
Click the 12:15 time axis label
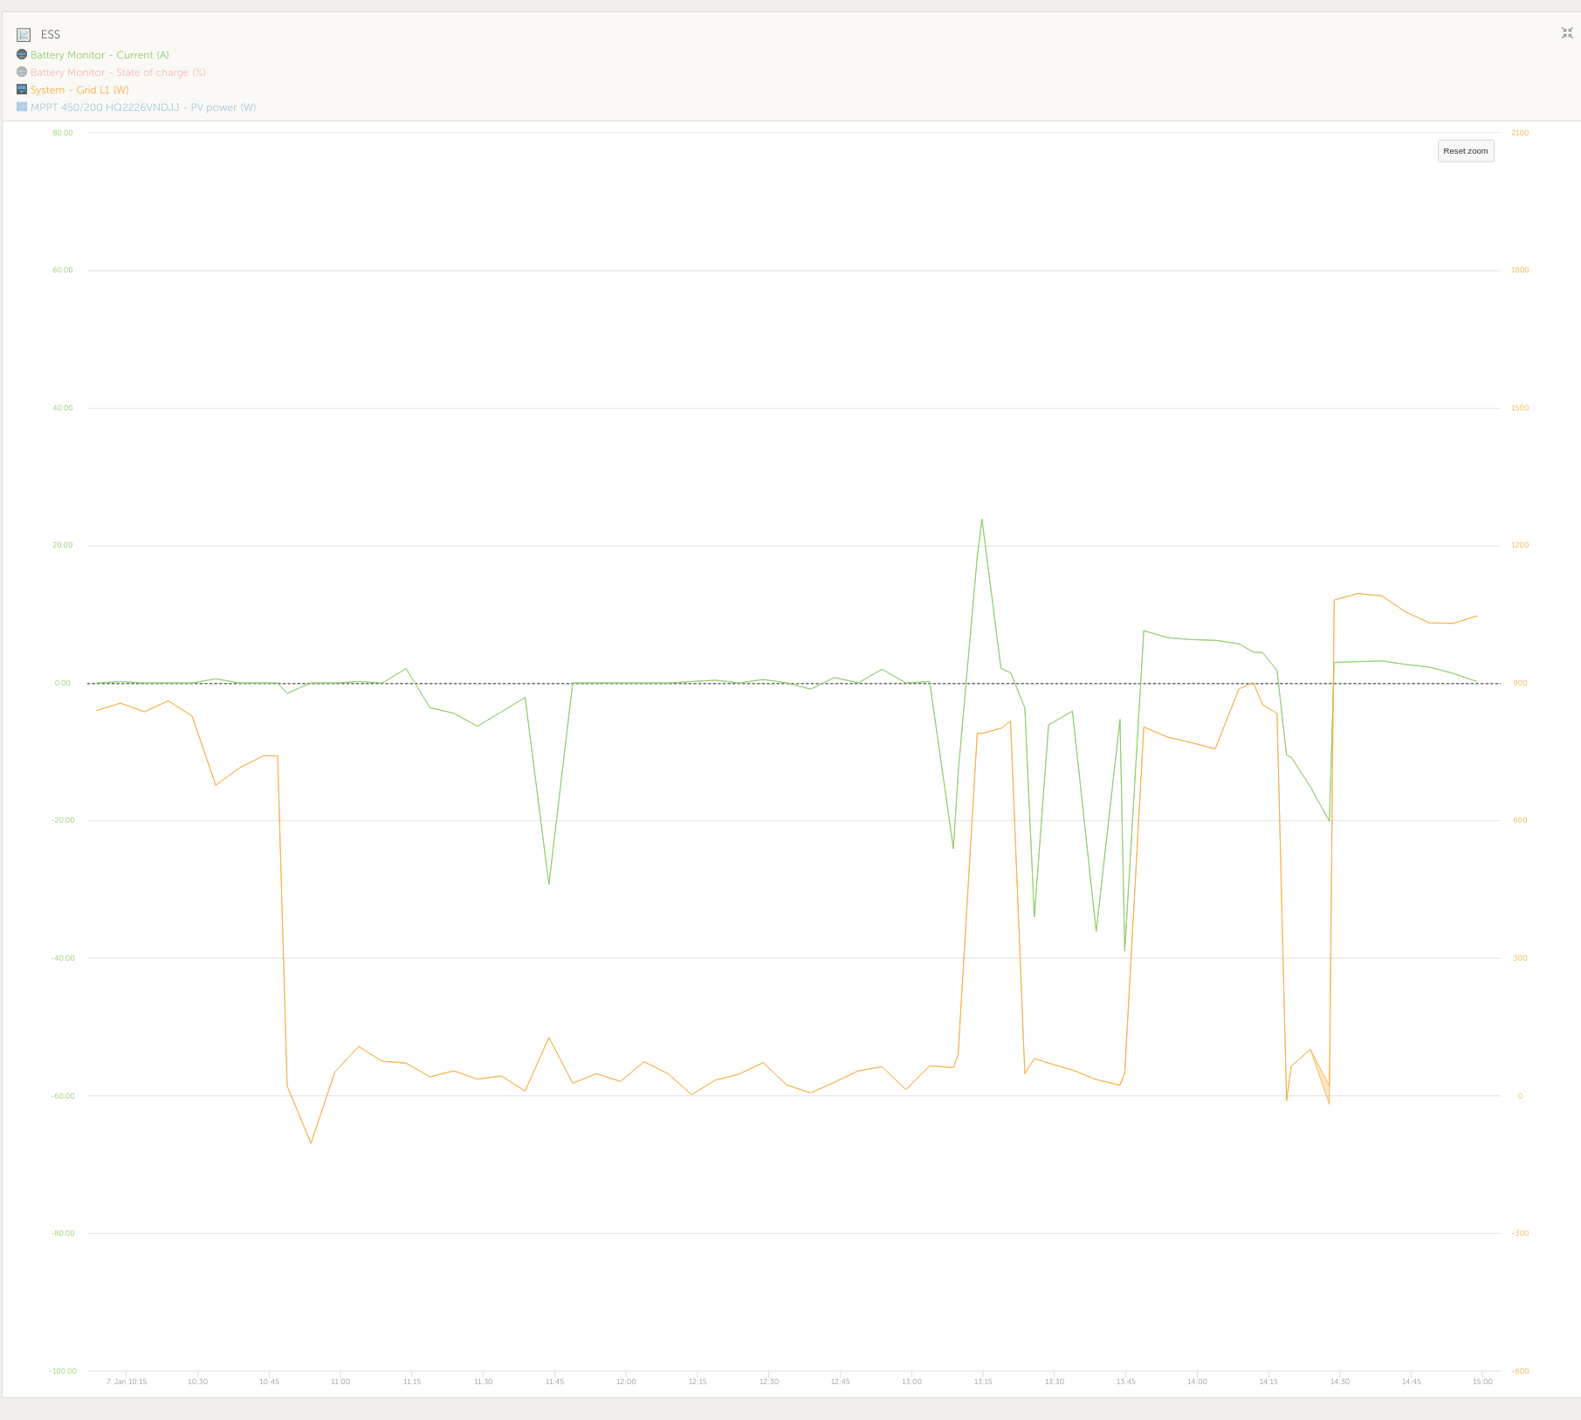tap(698, 1382)
